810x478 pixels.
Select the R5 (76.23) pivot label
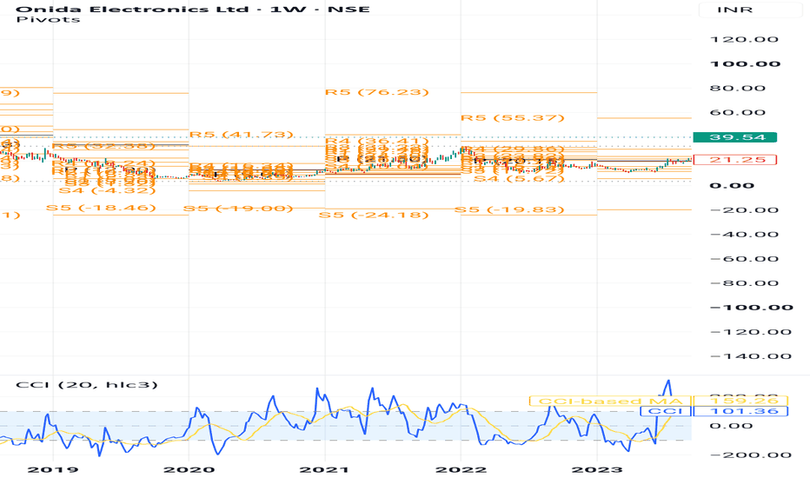click(x=377, y=92)
